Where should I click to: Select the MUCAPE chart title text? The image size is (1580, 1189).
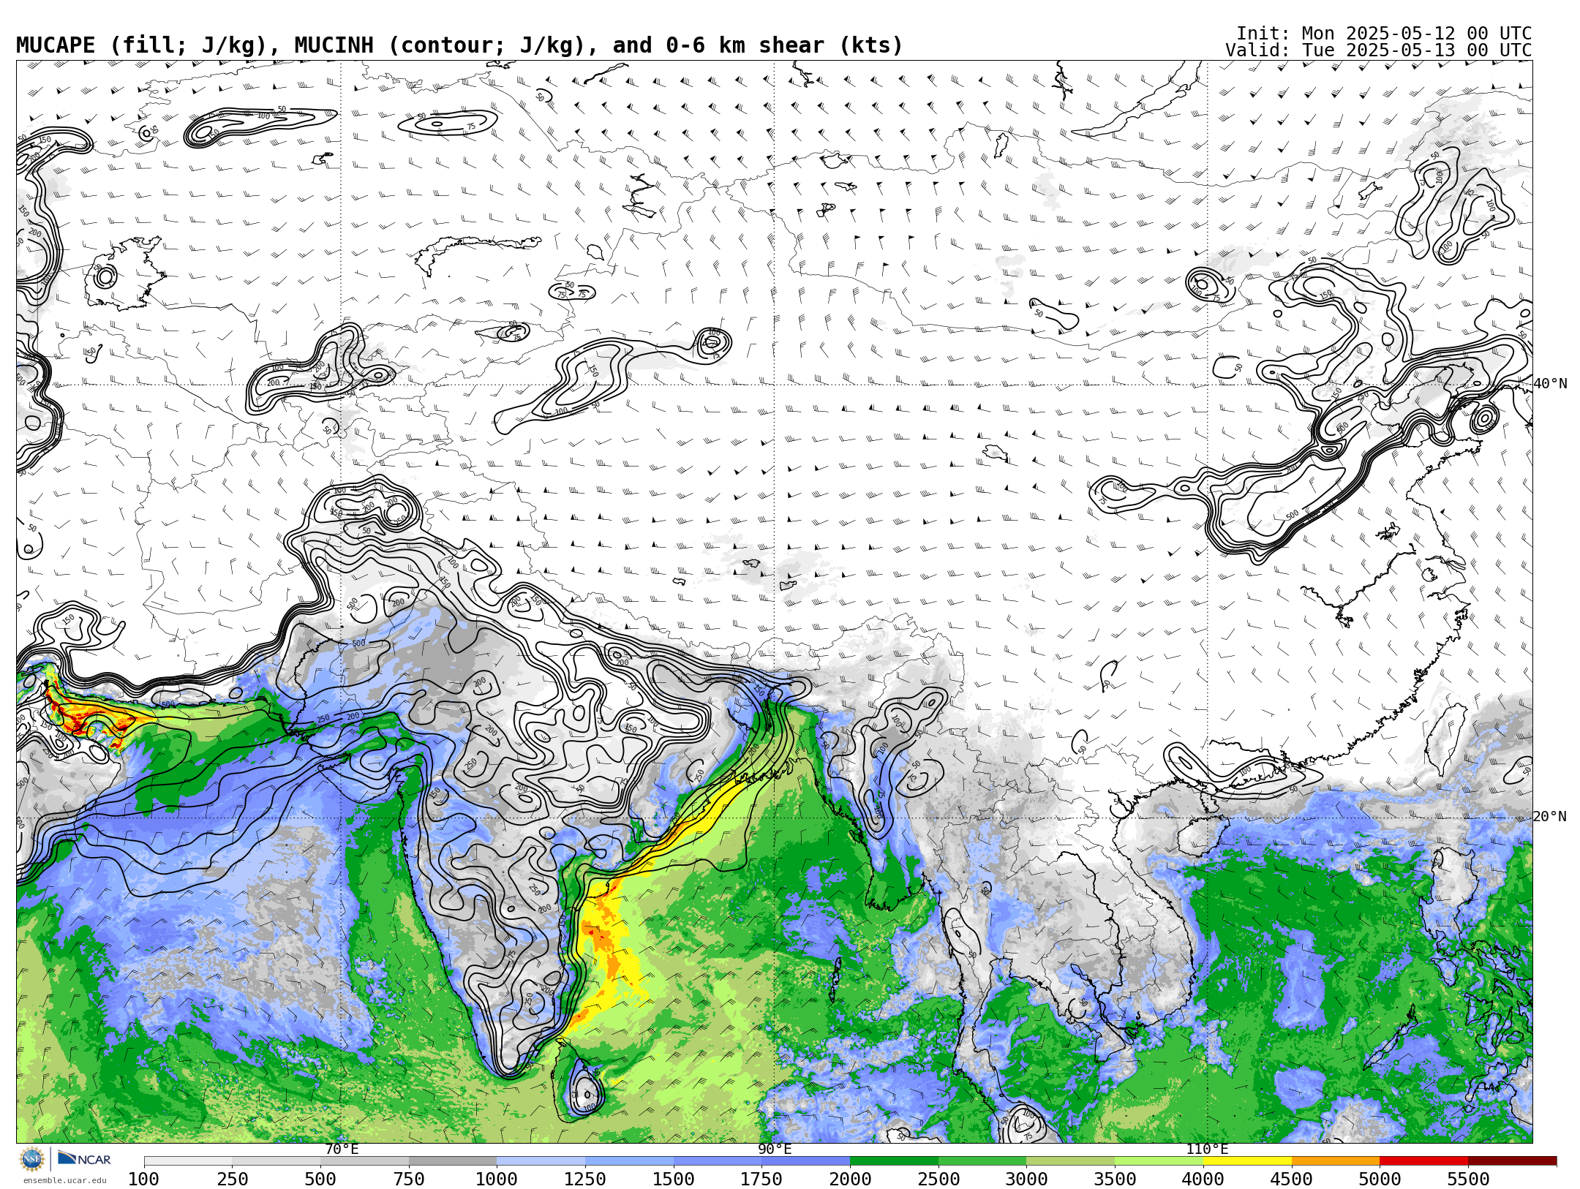point(459,45)
